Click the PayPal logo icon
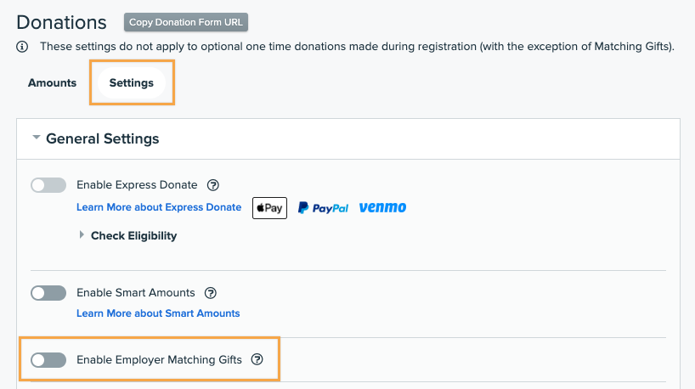Screen dimensions: 695x389 [x=323, y=208]
